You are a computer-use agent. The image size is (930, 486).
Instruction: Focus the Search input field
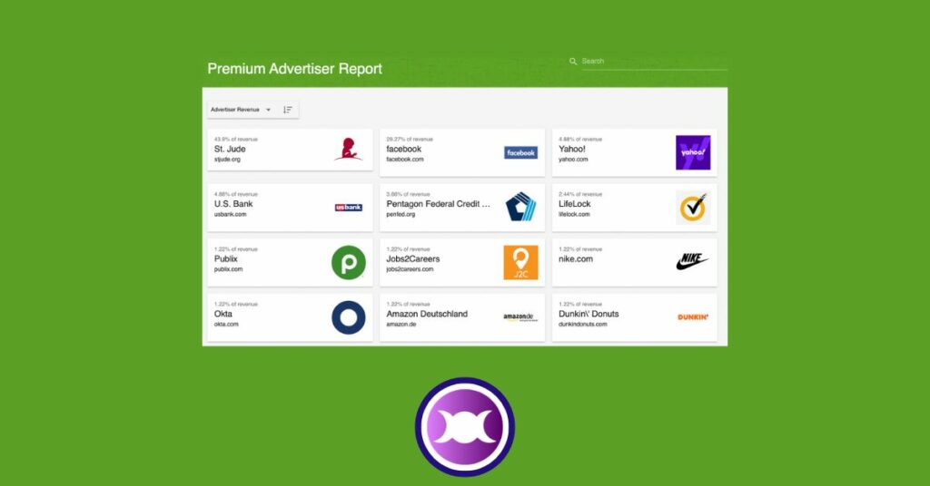coord(654,61)
